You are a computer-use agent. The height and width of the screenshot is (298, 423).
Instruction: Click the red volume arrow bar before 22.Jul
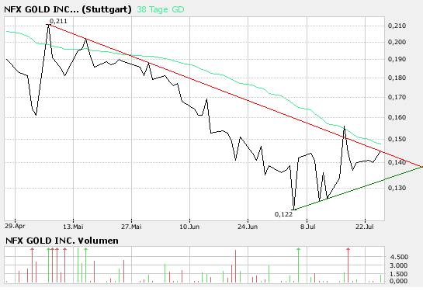(348, 265)
